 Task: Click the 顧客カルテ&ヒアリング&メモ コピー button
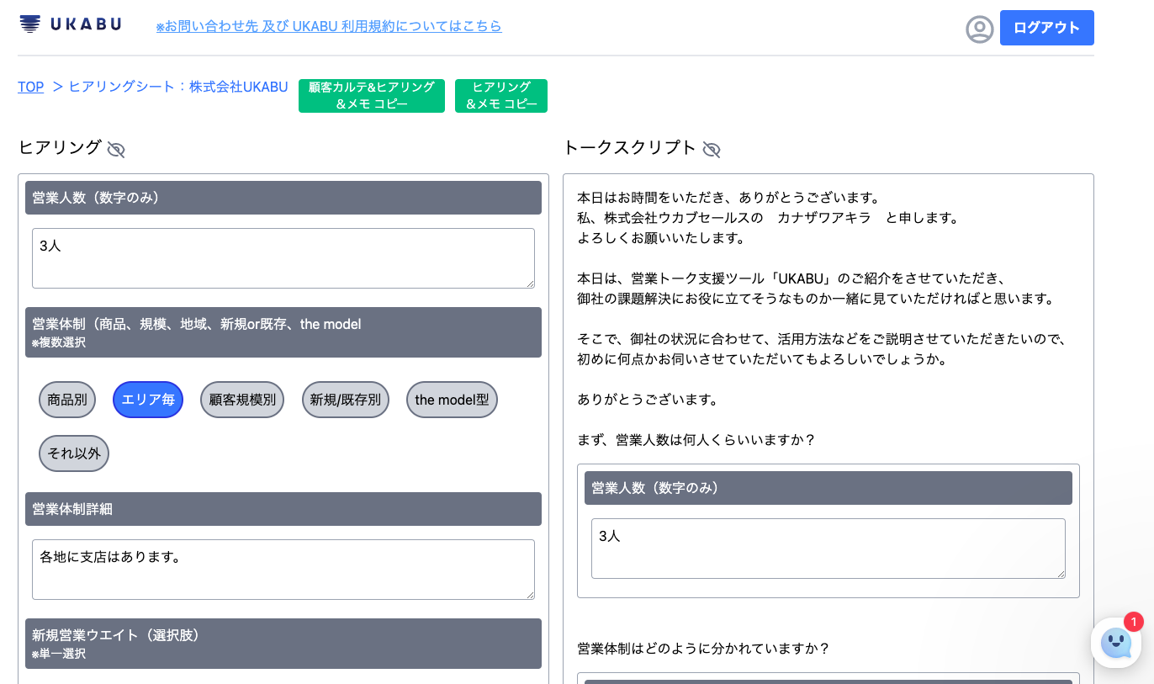pyautogui.click(x=371, y=95)
